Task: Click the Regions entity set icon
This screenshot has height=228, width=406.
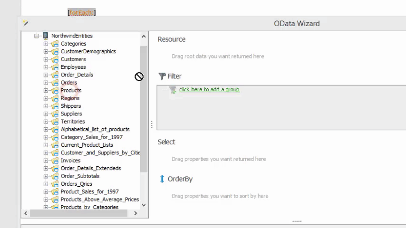Action: (x=55, y=98)
